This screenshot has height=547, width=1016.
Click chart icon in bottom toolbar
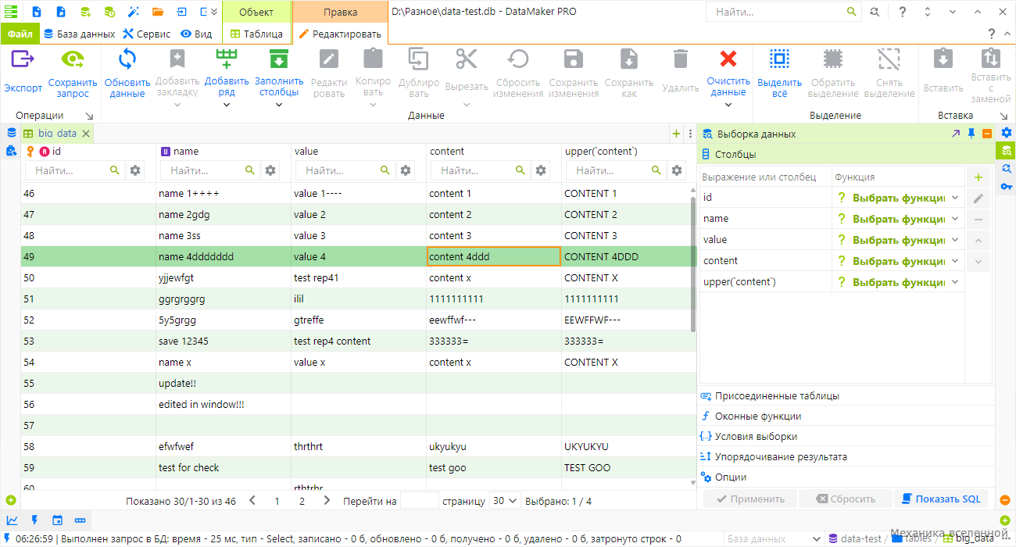(12, 520)
